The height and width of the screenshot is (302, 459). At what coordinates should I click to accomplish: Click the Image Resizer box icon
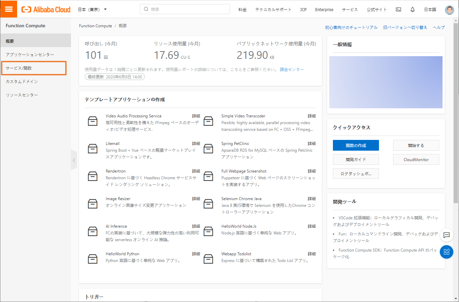pos(92,204)
